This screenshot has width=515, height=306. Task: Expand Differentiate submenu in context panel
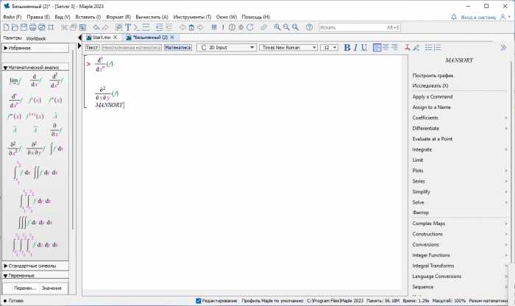tap(460, 129)
